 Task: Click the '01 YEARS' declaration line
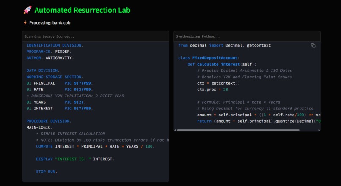56,102
